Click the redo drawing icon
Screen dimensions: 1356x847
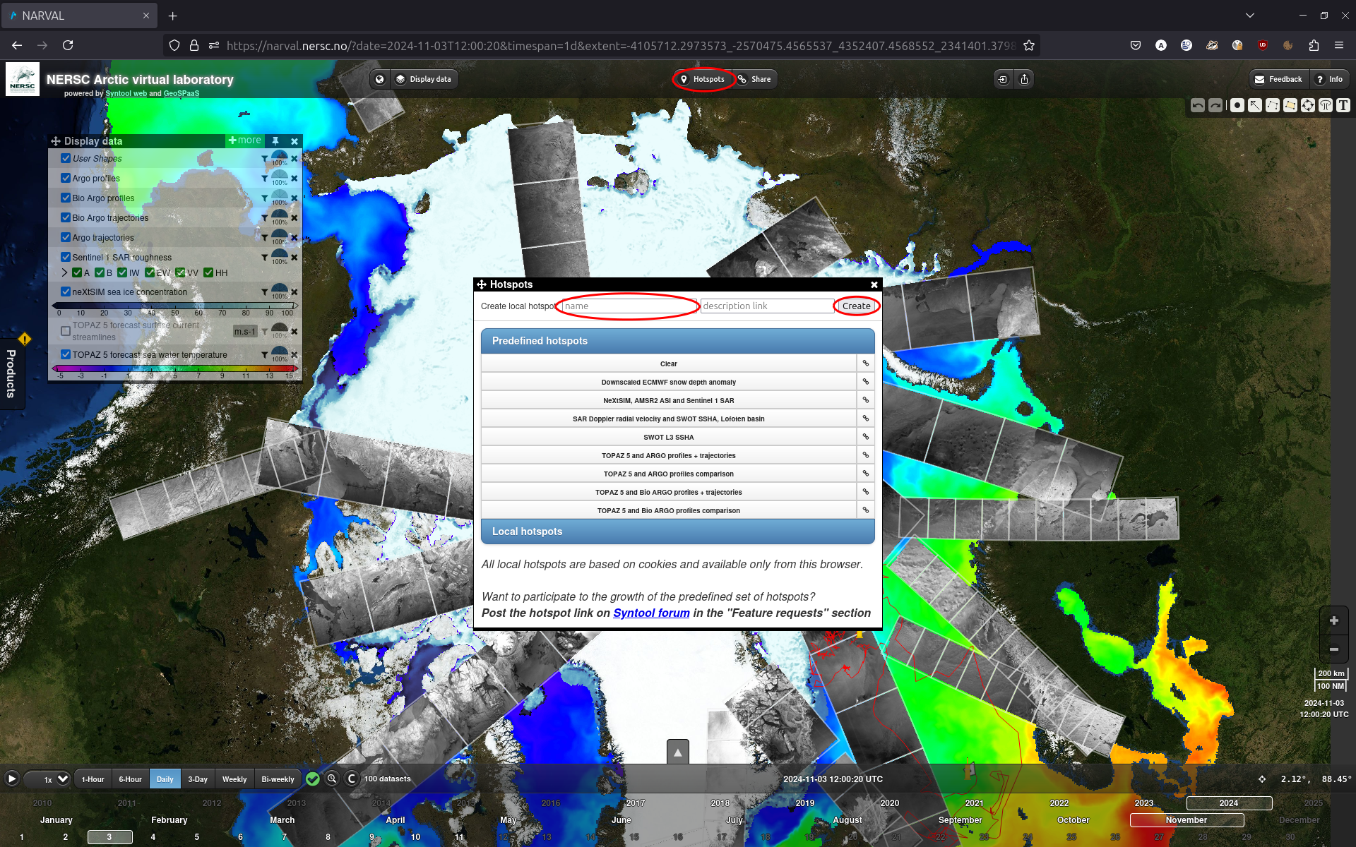click(1215, 105)
